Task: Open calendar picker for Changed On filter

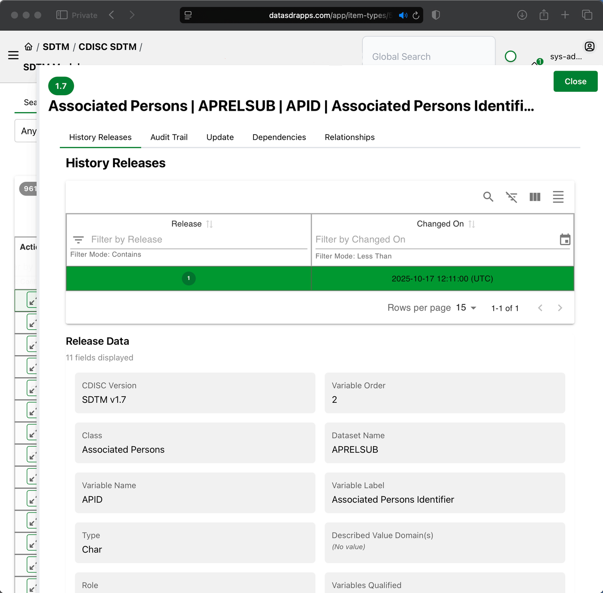Action: click(x=565, y=240)
